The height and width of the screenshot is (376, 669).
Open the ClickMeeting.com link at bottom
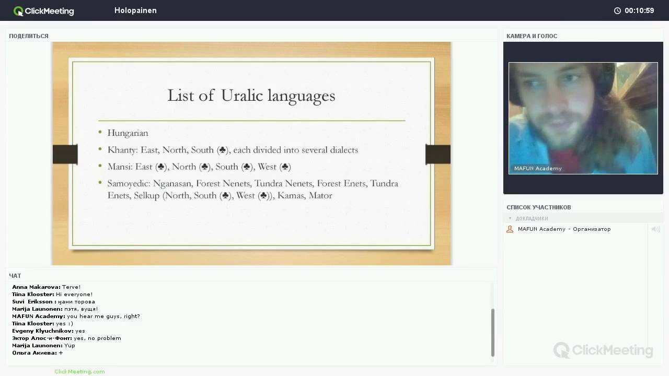[x=79, y=371]
